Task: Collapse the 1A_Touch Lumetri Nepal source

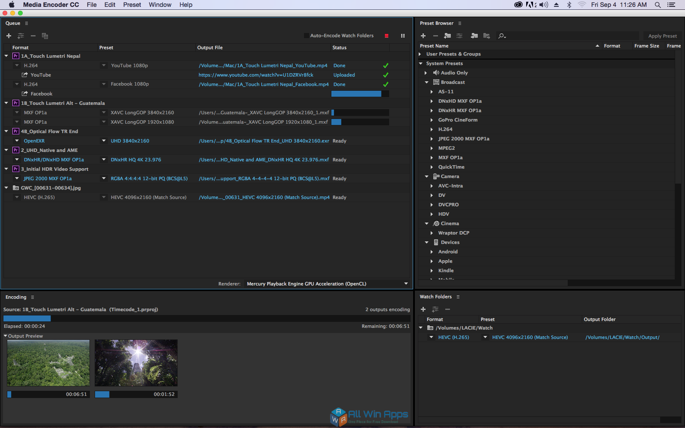Action: [x=6, y=56]
